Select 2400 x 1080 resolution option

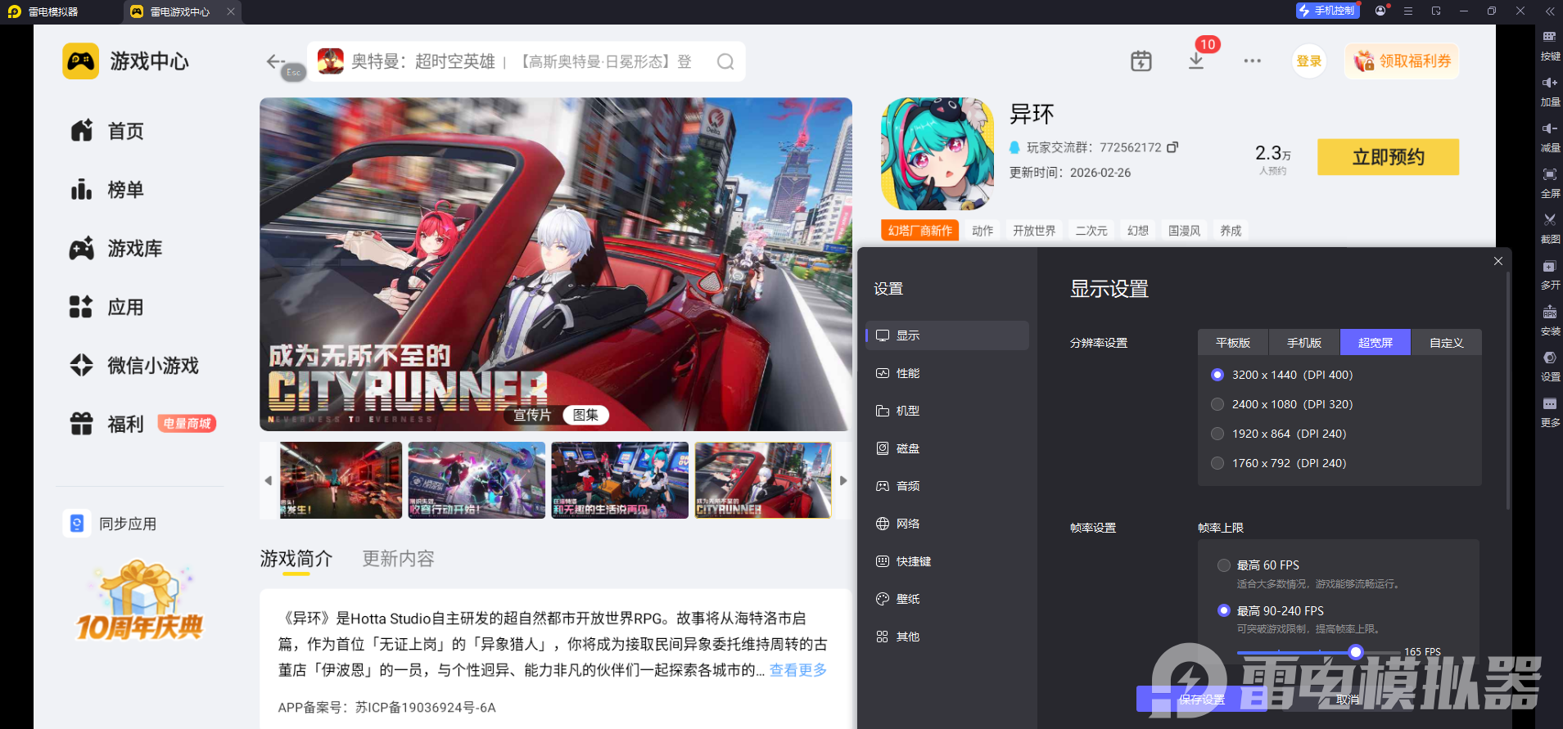click(x=1217, y=404)
